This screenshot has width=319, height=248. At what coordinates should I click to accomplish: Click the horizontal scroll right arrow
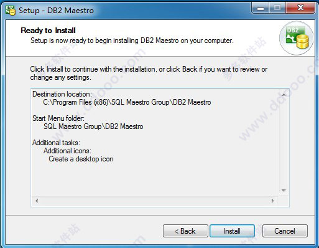coord(273,201)
